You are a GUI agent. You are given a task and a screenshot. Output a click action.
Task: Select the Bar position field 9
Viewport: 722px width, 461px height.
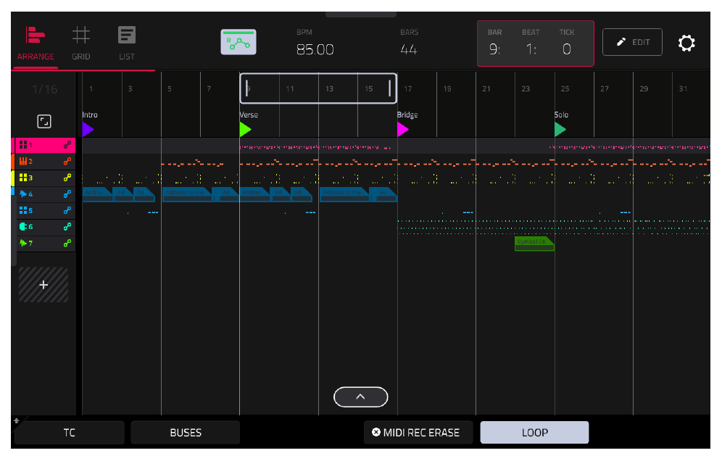point(494,49)
